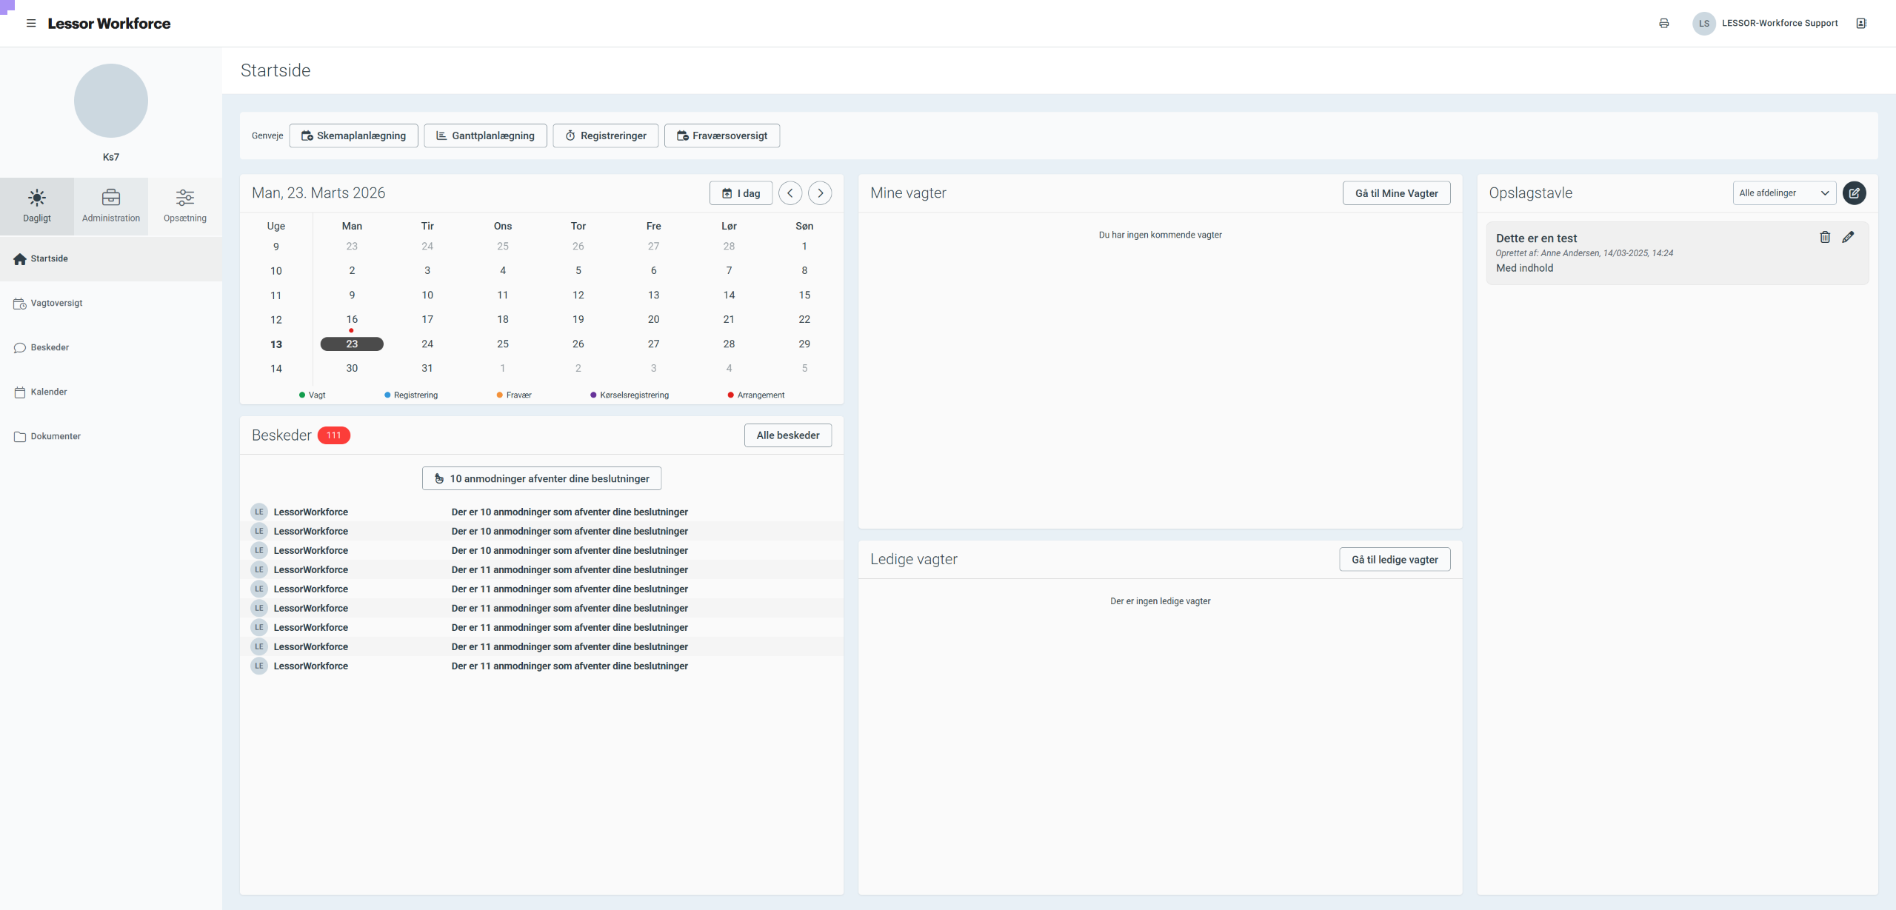This screenshot has height=910, width=1896.
Task: Open Vagtoversigt in sidebar
Action: [56, 303]
